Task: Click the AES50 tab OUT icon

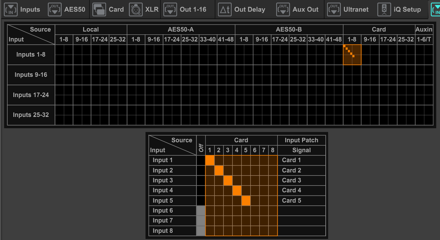Action: [x=55, y=10]
